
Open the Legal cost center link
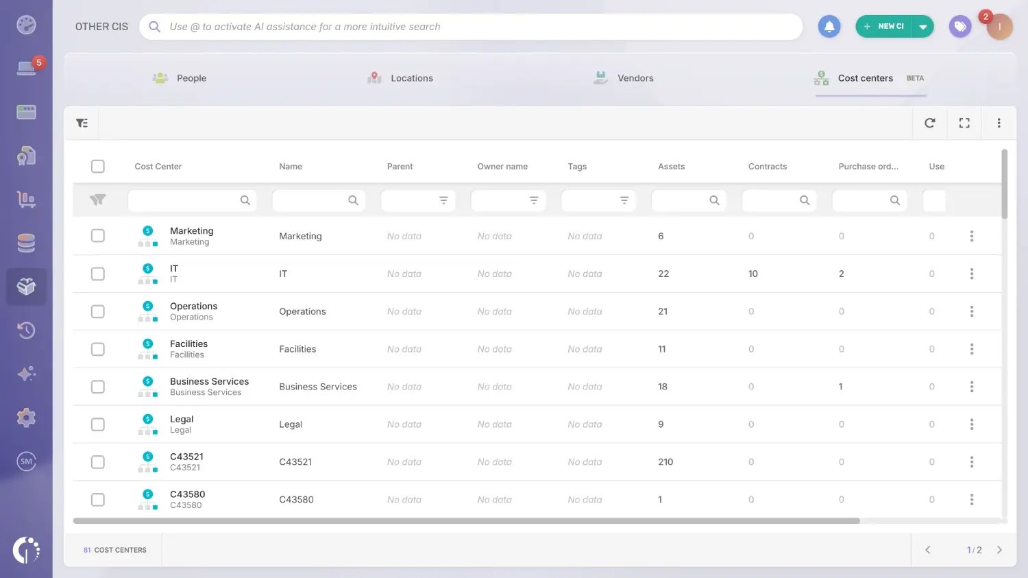click(182, 419)
